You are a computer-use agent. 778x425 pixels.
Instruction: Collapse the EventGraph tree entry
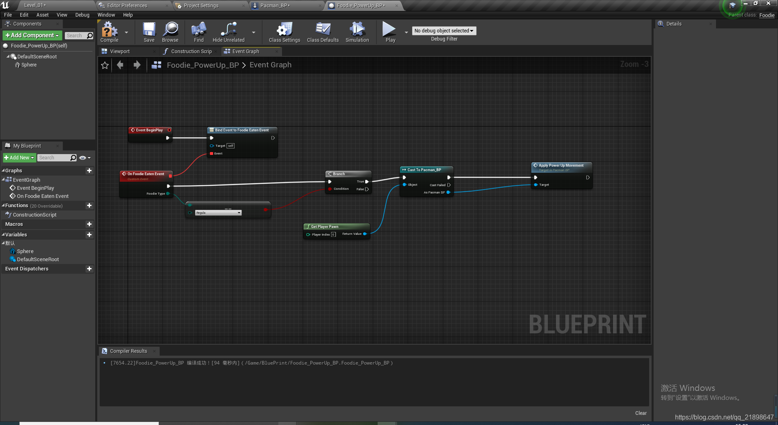(4, 180)
